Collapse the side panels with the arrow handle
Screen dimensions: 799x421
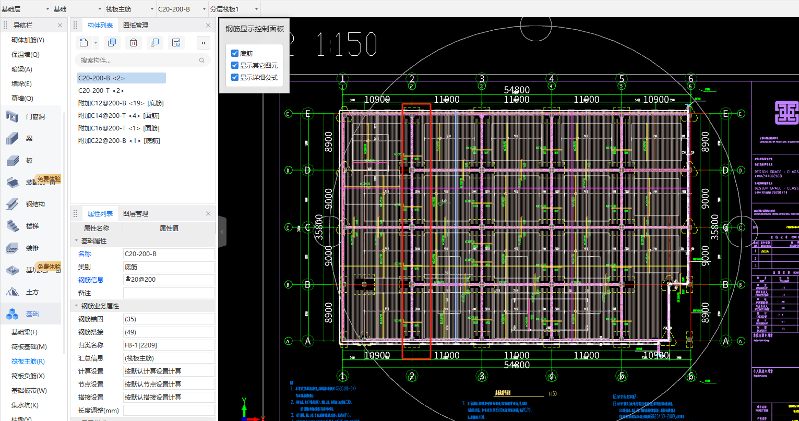(222, 232)
